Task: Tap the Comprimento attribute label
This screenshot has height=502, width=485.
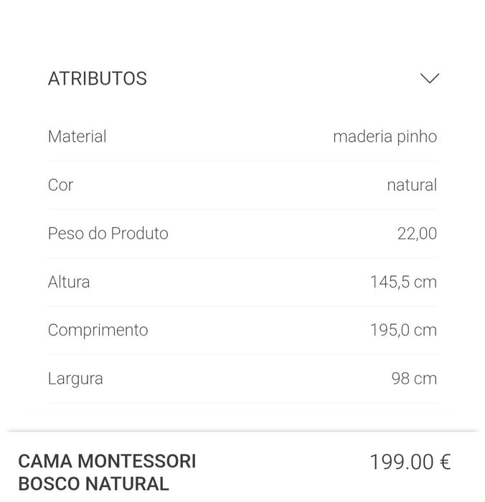Action: 98,331
